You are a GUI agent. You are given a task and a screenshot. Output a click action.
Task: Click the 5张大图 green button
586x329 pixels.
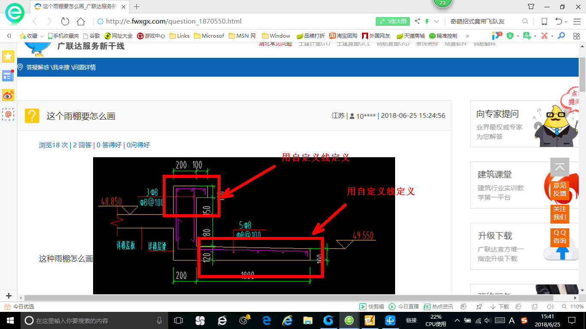coord(393,21)
